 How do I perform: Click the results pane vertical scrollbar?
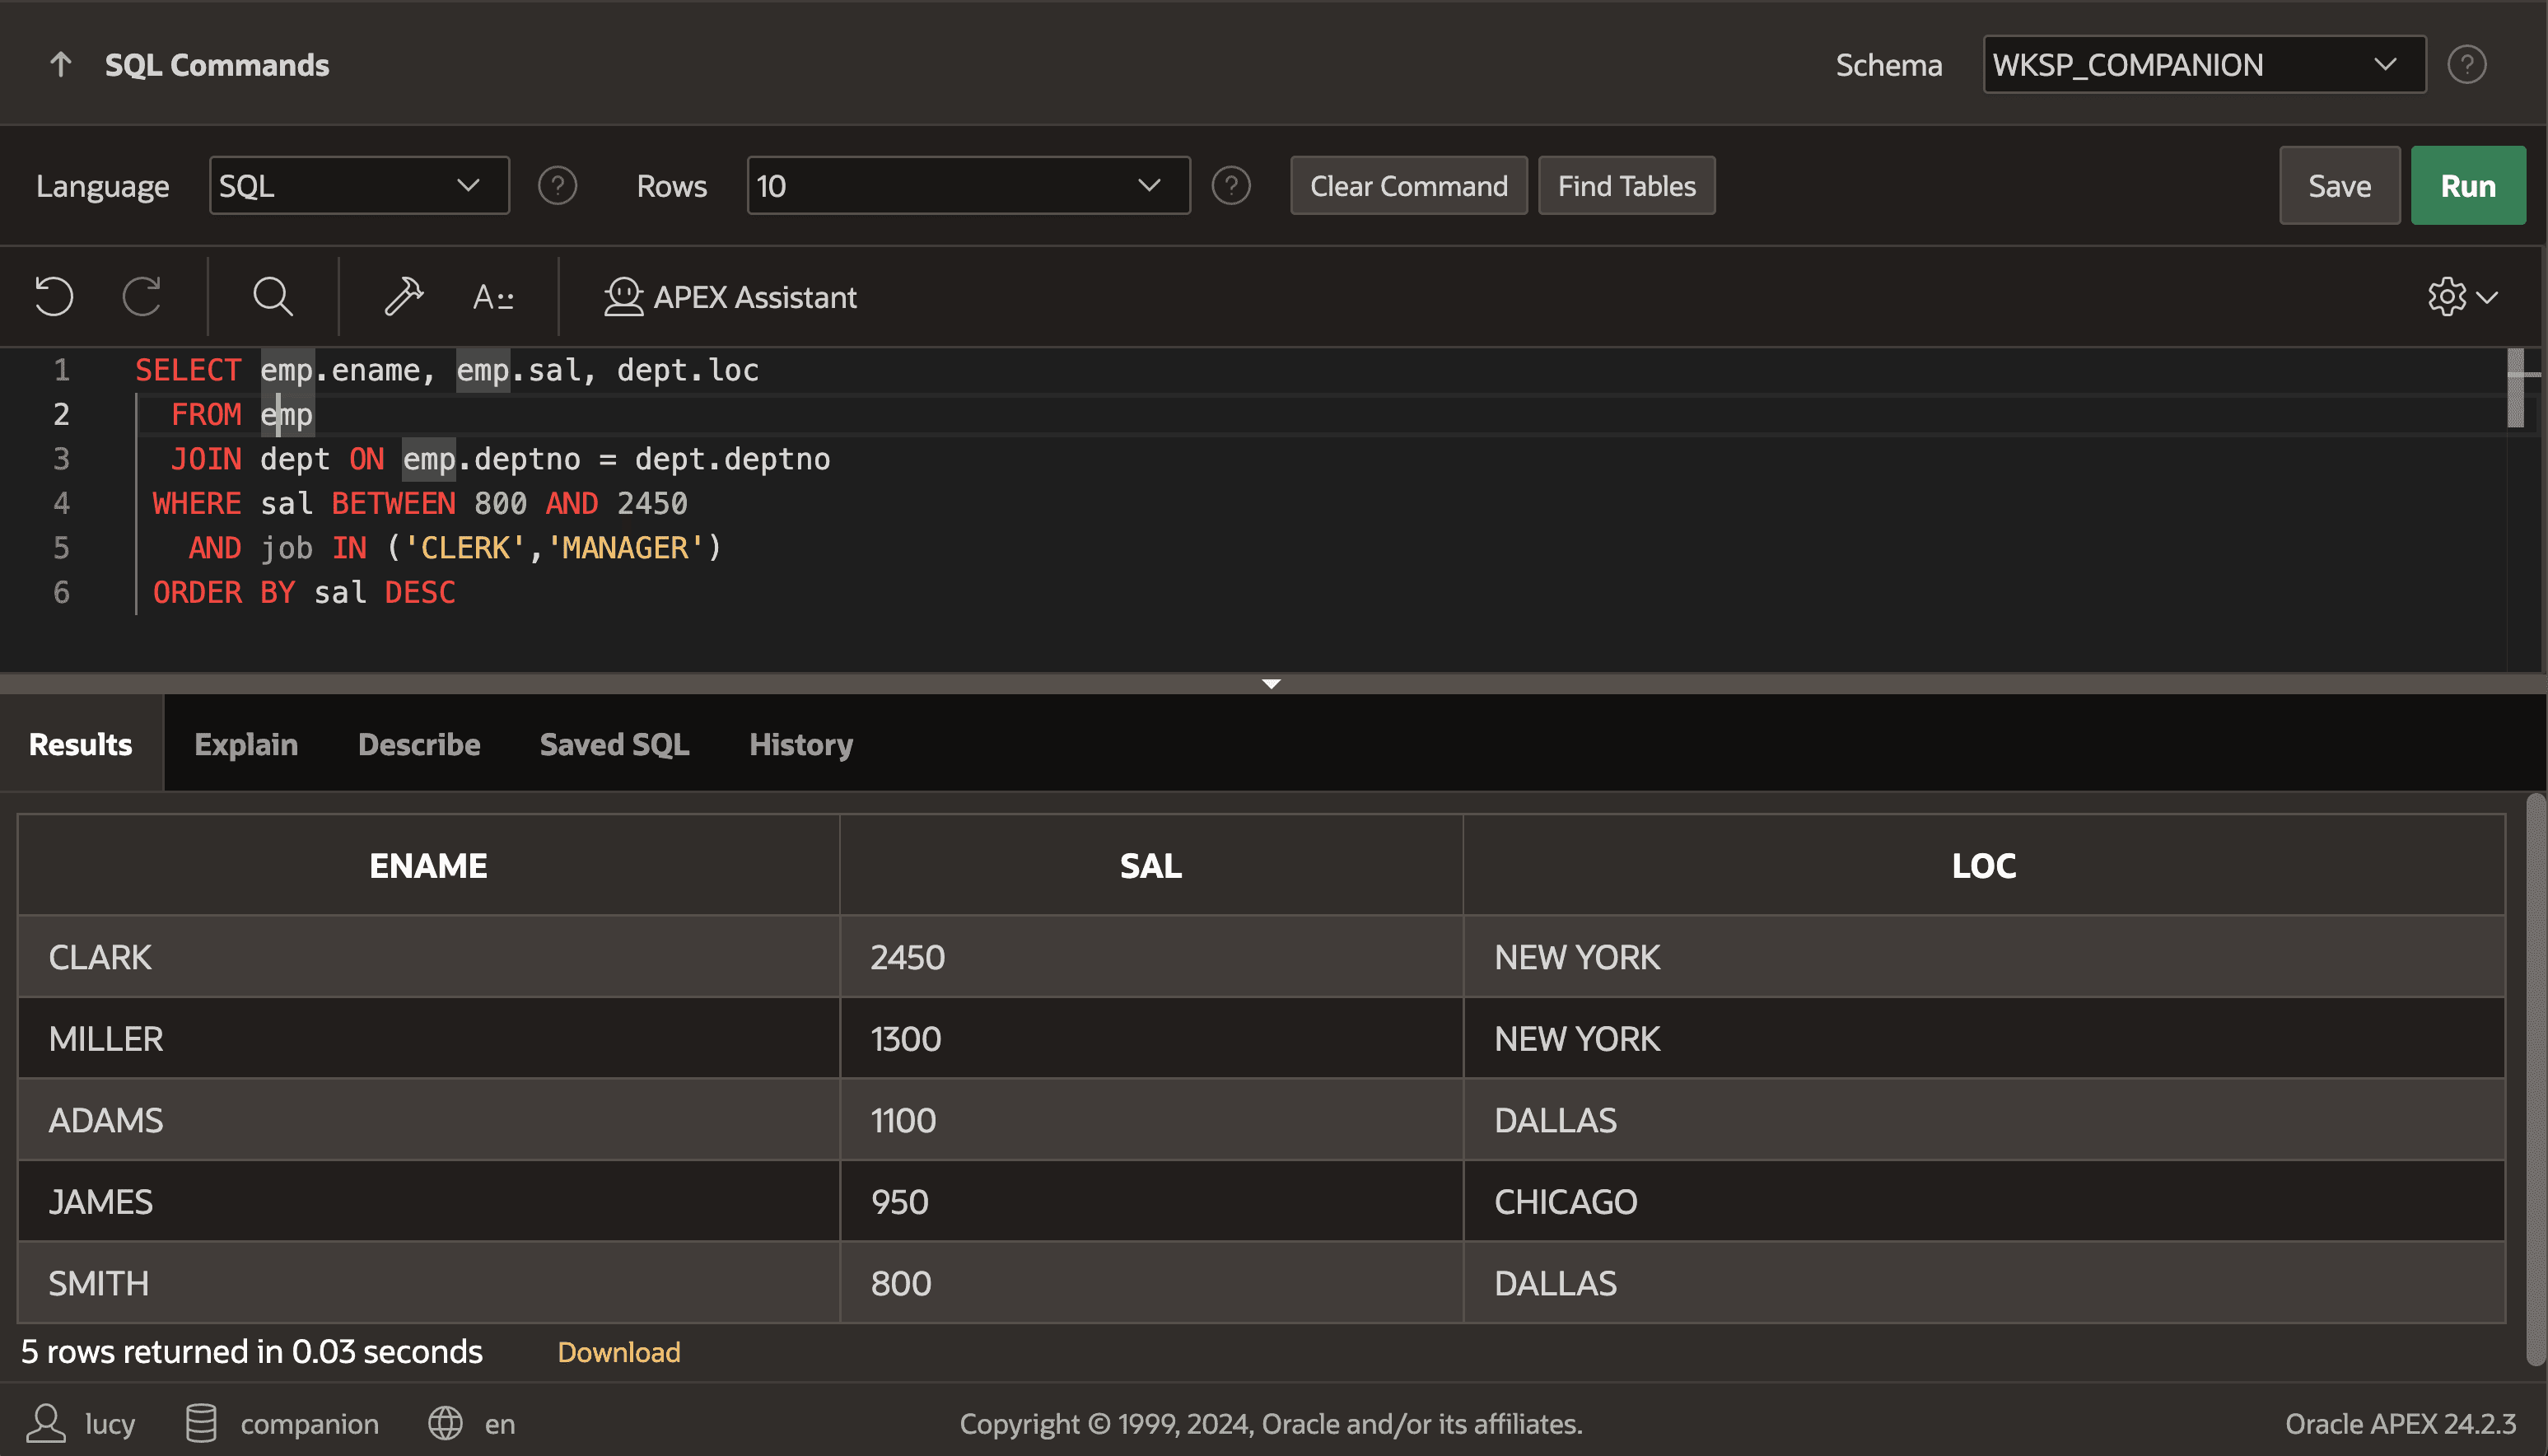click(2535, 1080)
